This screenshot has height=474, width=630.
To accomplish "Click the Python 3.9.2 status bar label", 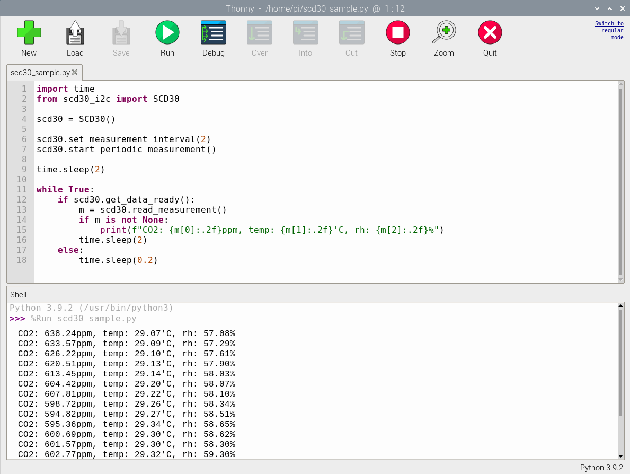I will coord(601,467).
